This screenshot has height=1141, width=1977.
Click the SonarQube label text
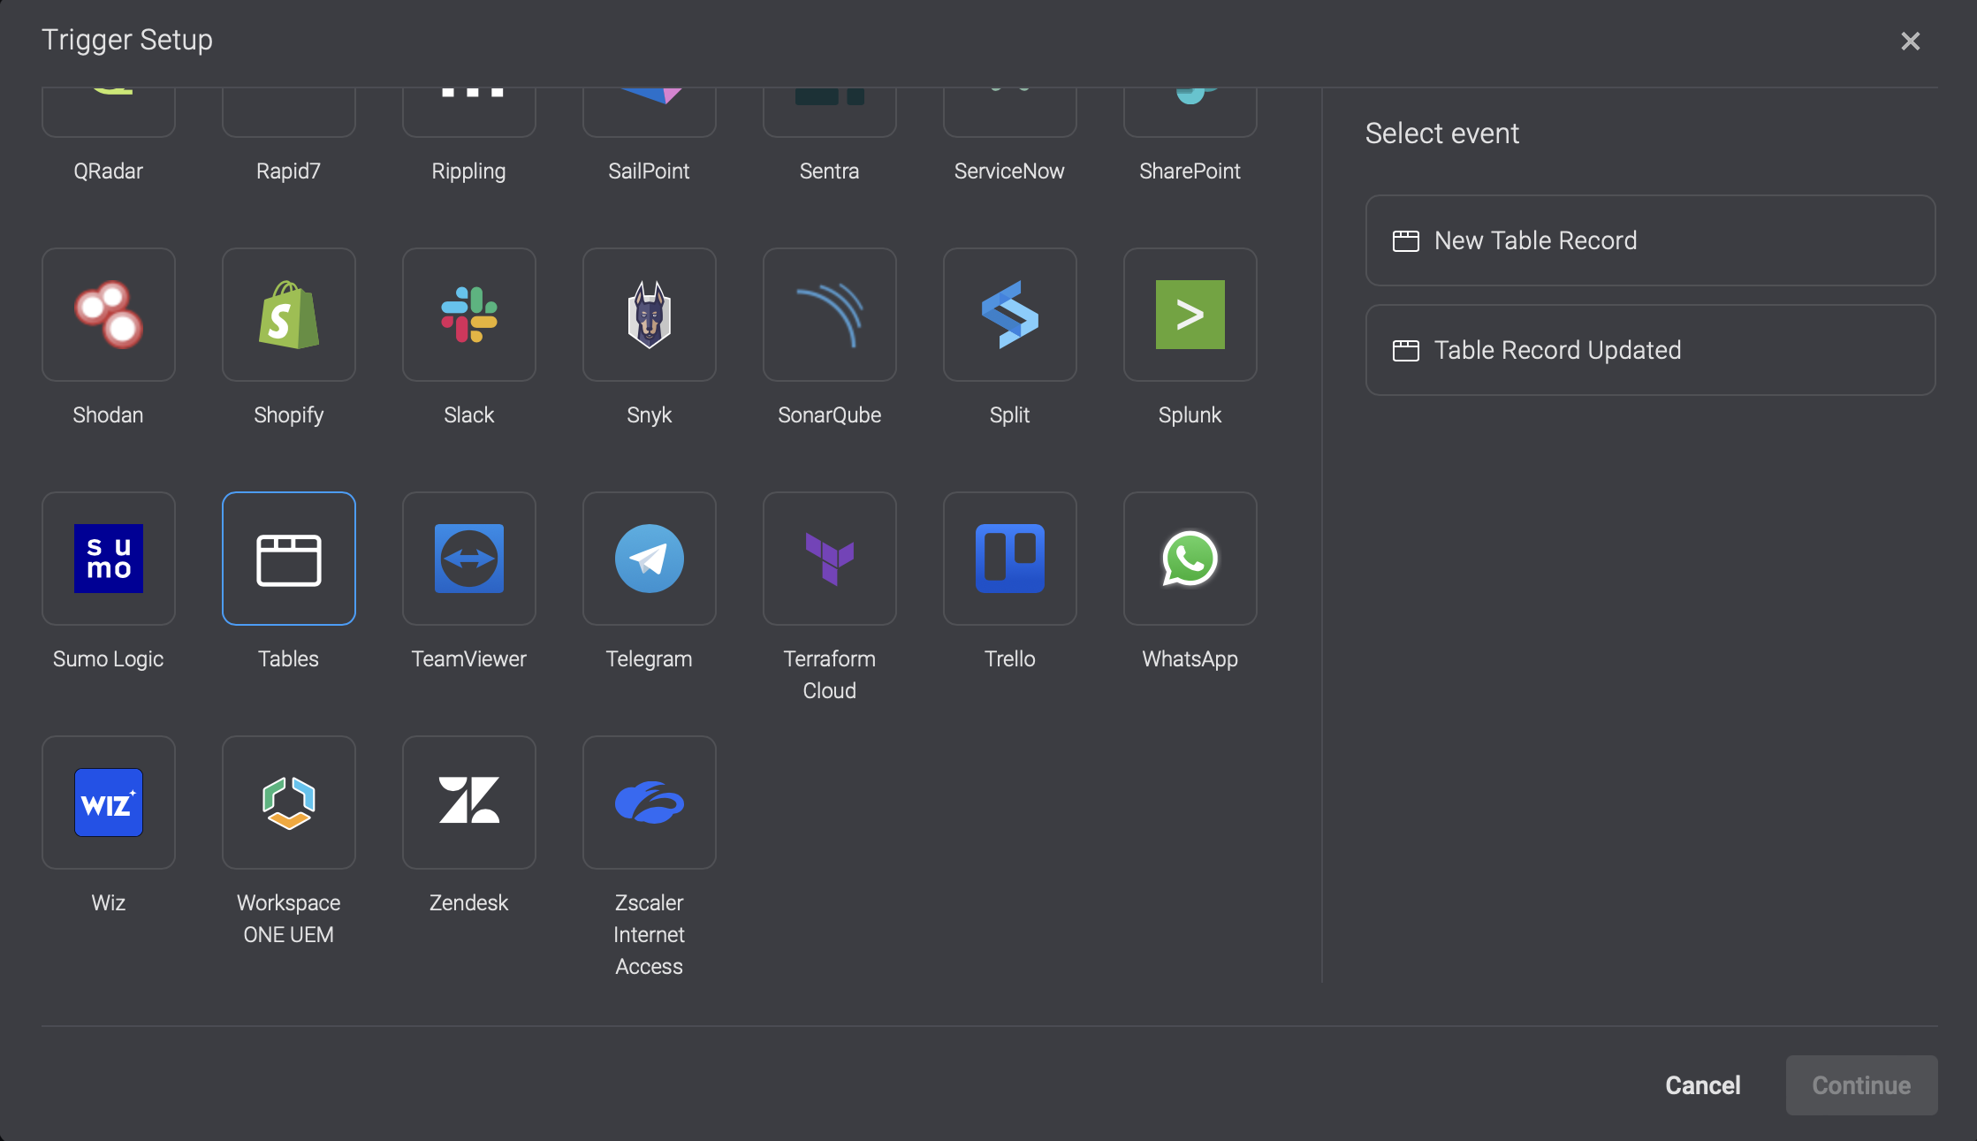[830, 415]
